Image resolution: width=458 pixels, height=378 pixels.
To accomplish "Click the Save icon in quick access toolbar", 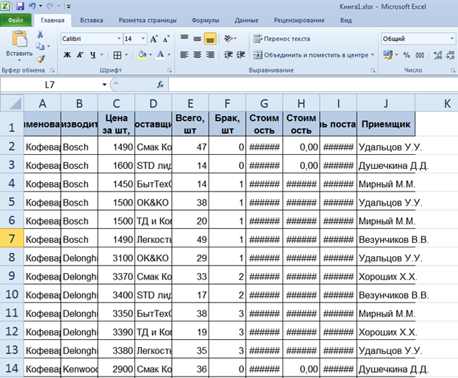I will coord(19,6).
